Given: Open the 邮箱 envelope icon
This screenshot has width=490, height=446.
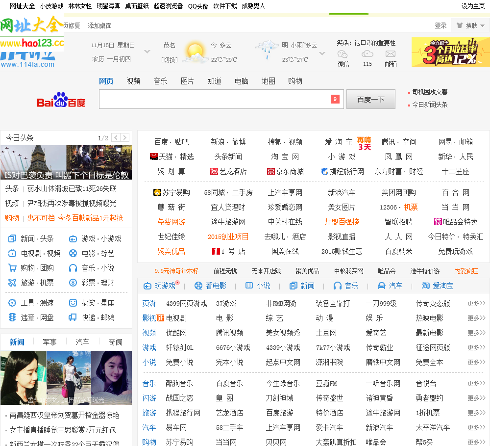Looking at the screenshot, I should [x=391, y=54].
